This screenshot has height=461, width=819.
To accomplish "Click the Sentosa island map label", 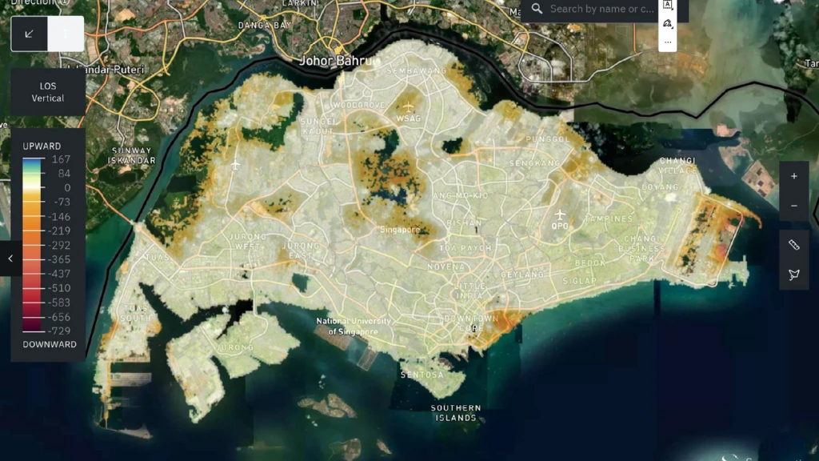I will (x=422, y=375).
